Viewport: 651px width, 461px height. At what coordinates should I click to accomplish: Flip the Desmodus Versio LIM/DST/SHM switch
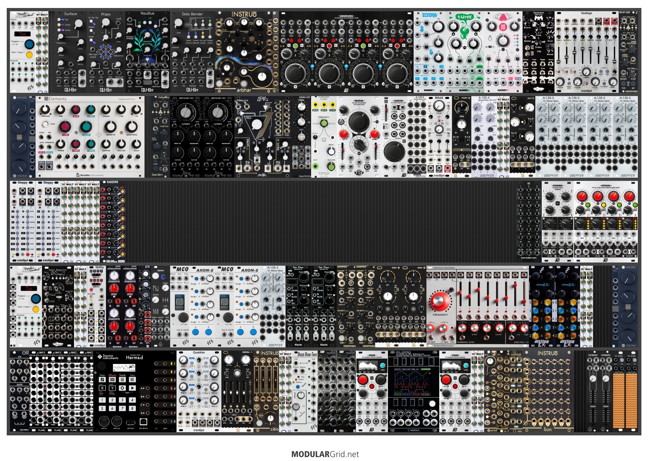(x=527, y=48)
